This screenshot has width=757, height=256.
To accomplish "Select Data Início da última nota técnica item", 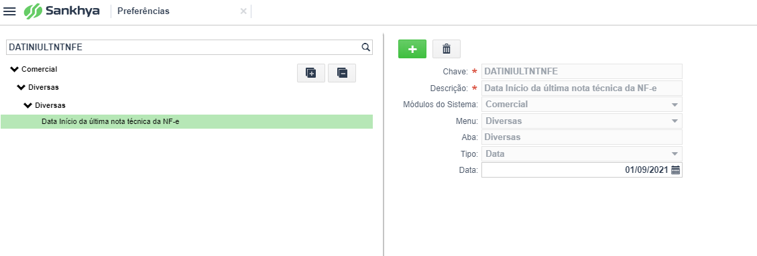I will tap(186, 121).
